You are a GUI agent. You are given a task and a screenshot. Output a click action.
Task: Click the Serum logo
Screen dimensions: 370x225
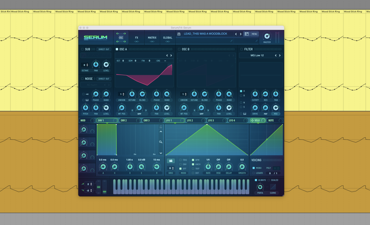coord(95,37)
